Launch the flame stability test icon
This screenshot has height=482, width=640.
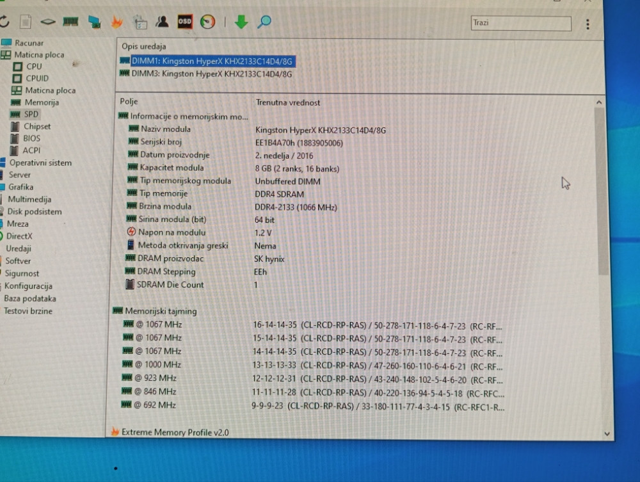pyautogui.click(x=117, y=22)
